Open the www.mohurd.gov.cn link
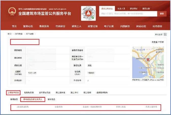This screenshot has width=171, height=115. click(x=57, y=9)
